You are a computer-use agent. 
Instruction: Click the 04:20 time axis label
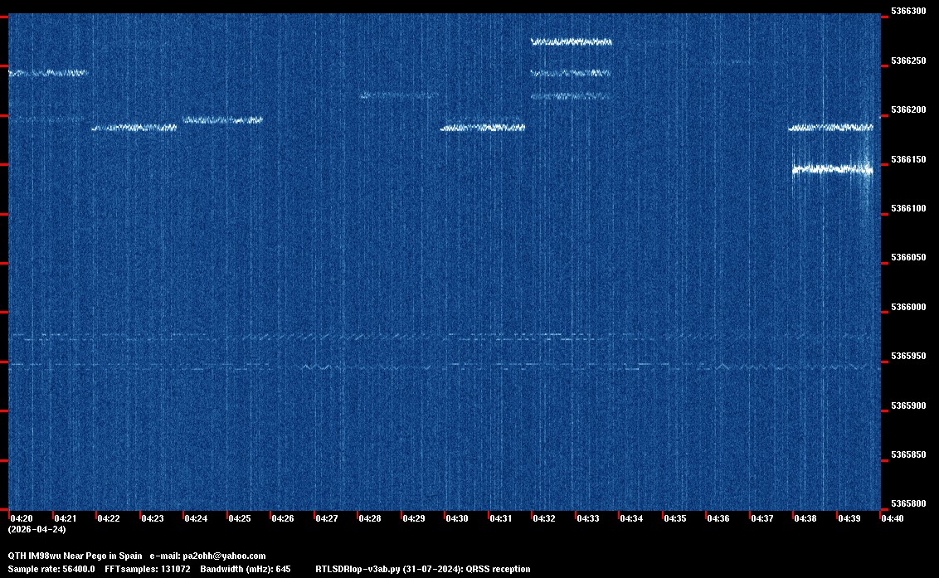pyautogui.click(x=21, y=518)
